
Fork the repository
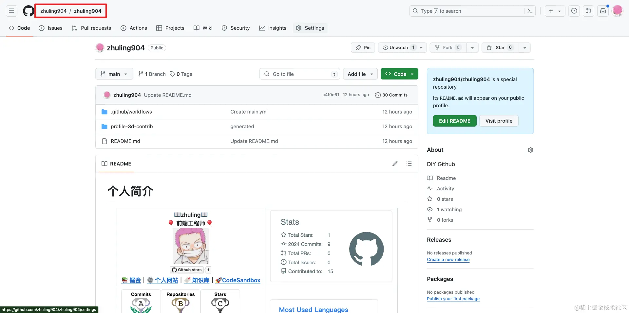448,48
